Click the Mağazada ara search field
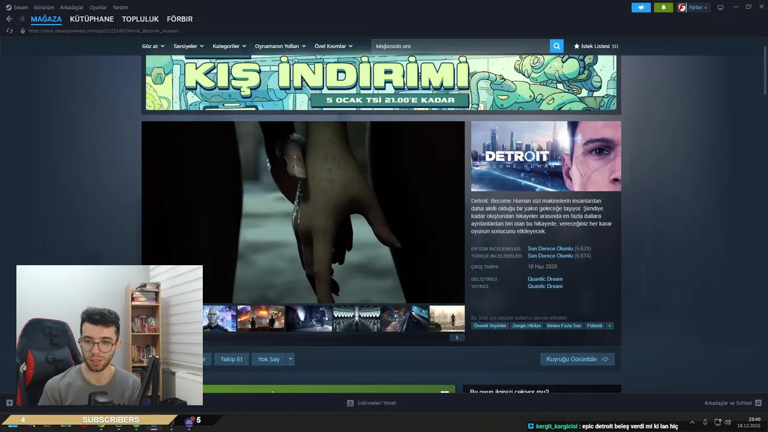 [460, 46]
